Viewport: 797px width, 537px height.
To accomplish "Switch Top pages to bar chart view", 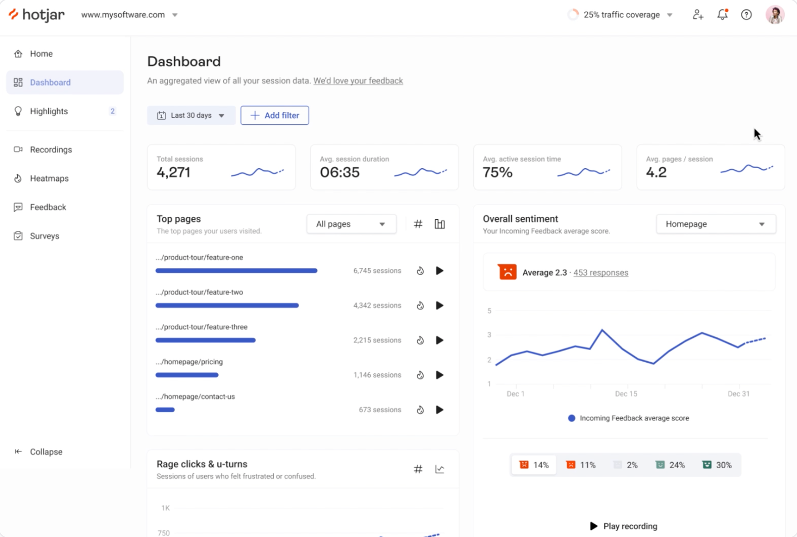I will [x=440, y=224].
